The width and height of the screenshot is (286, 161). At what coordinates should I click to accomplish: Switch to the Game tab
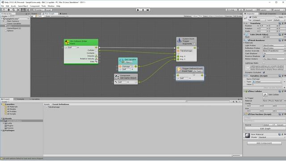(63, 14)
